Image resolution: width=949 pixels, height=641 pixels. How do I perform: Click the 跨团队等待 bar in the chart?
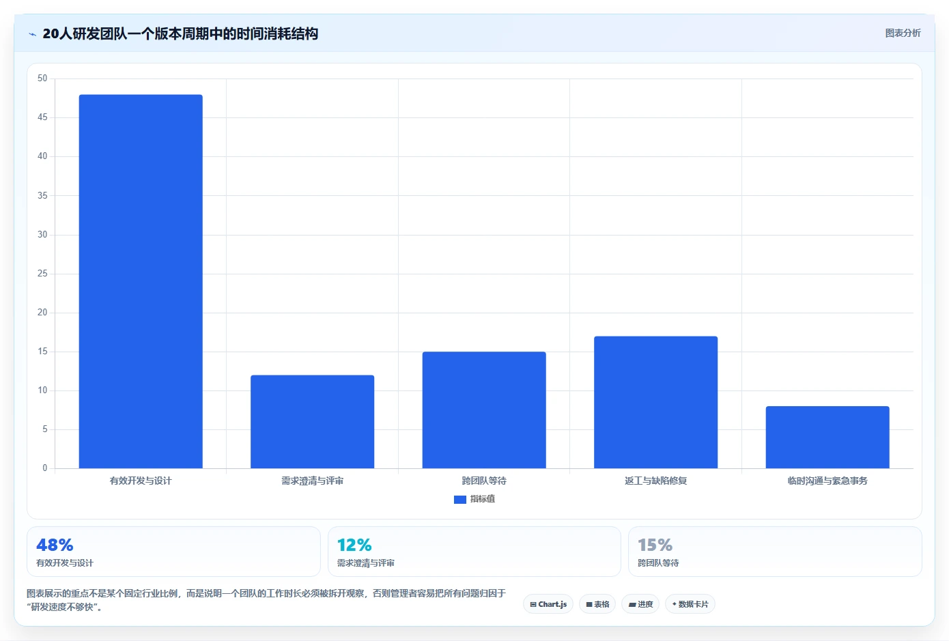click(484, 410)
